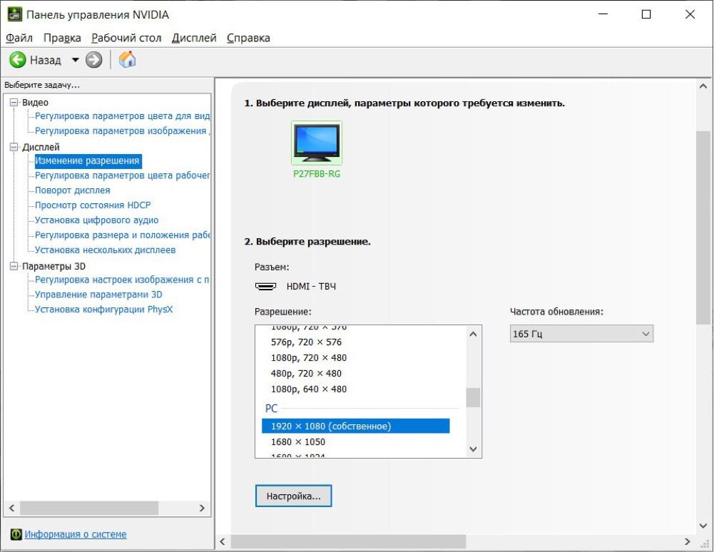Click the HDMI connector icon
Screen dimensions: 714x552
(265, 287)
